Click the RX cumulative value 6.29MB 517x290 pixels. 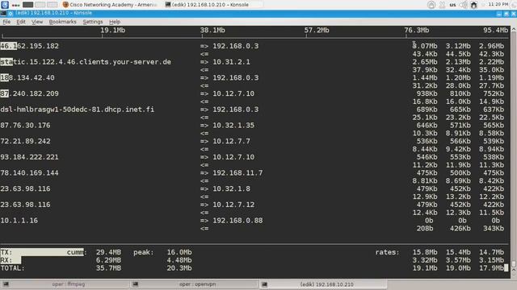pyautogui.click(x=108, y=260)
